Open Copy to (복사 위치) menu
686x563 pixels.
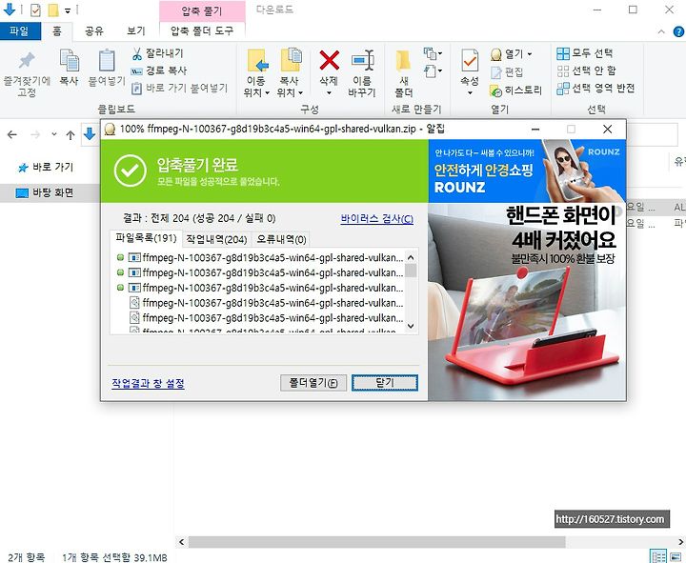coord(290,72)
